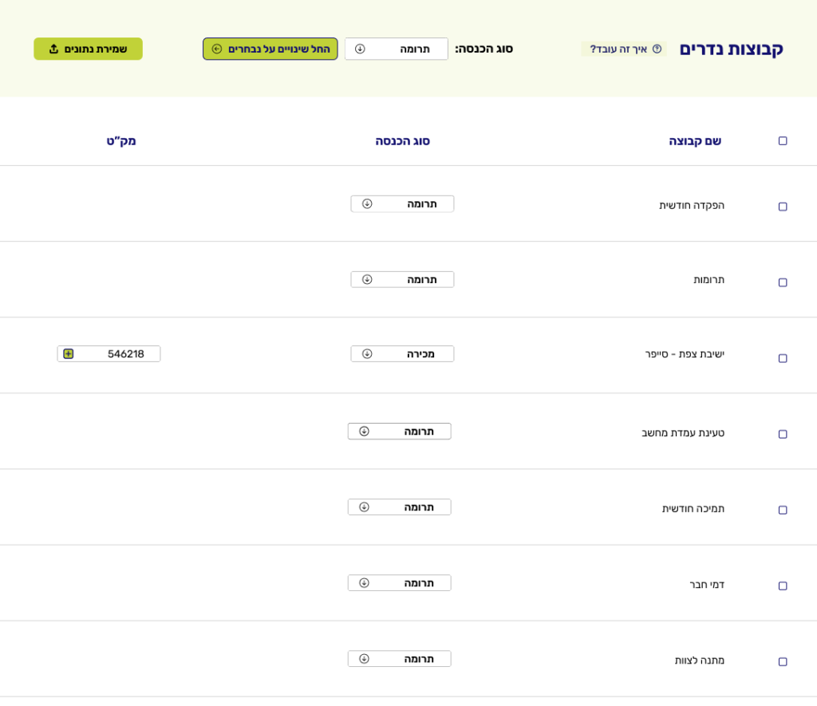Open the איך זה עובד? help link
Image resolution: width=817 pixels, height=706 pixels.
[x=618, y=49]
